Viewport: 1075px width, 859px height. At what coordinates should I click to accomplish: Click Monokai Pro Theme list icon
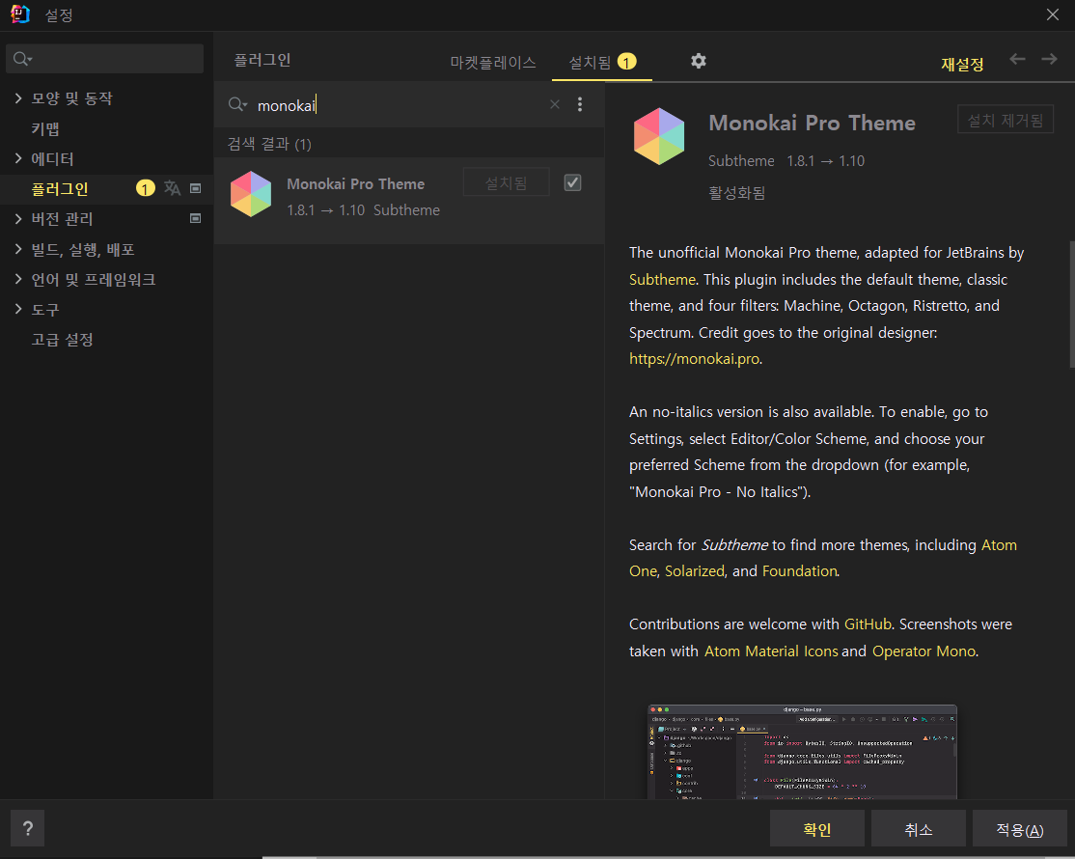tap(251, 194)
